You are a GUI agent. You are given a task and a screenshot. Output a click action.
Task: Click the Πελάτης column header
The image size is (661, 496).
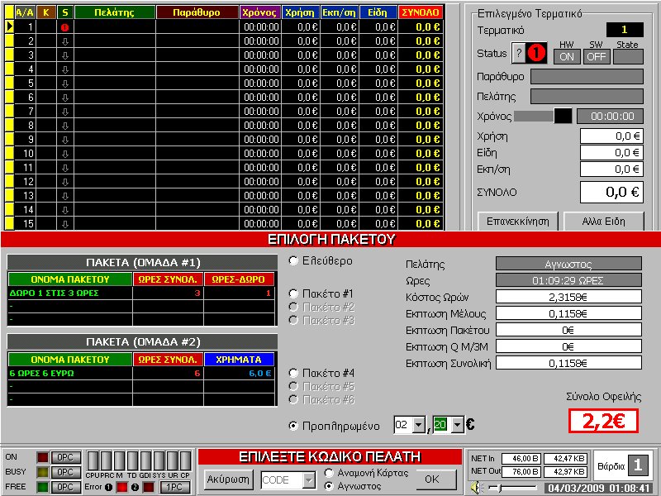(114, 13)
